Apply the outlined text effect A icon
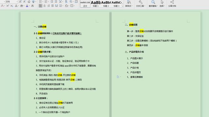This screenshot has height=117, width=209. point(16,6)
